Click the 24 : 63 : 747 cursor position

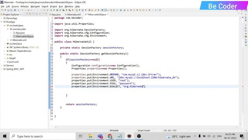[170, 131]
